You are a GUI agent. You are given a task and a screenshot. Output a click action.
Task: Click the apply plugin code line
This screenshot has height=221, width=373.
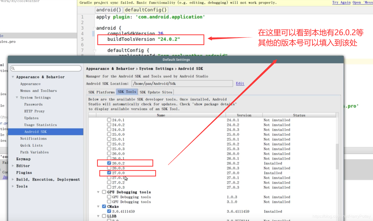[150, 17]
